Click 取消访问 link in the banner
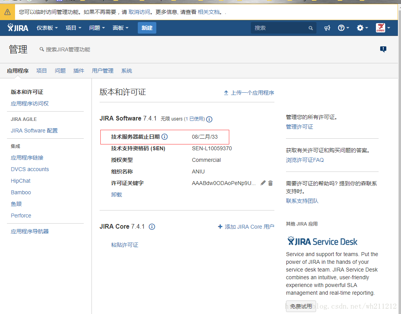The height and width of the screenshot is (314, 401). click(x=139, y=12)
